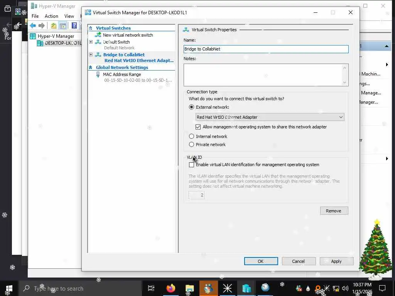Open the Red Hat VirtIO Ethernet Adapter dropdown

point(270,117)
